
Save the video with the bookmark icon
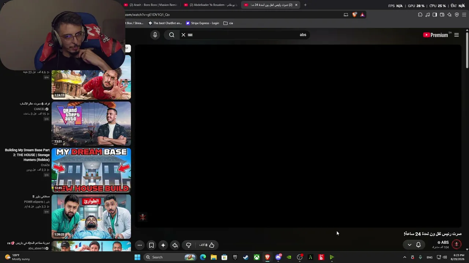151,245
